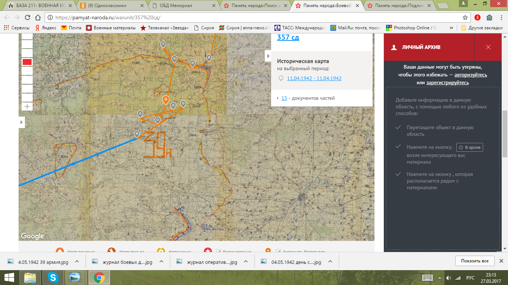
Task: Select the red square on the map sidebar
Action: (27, 62)
